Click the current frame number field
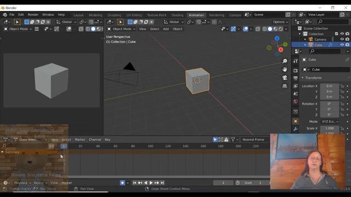This screenshot has height=197, width=351. pyautogui.click(x=223, y=183)
